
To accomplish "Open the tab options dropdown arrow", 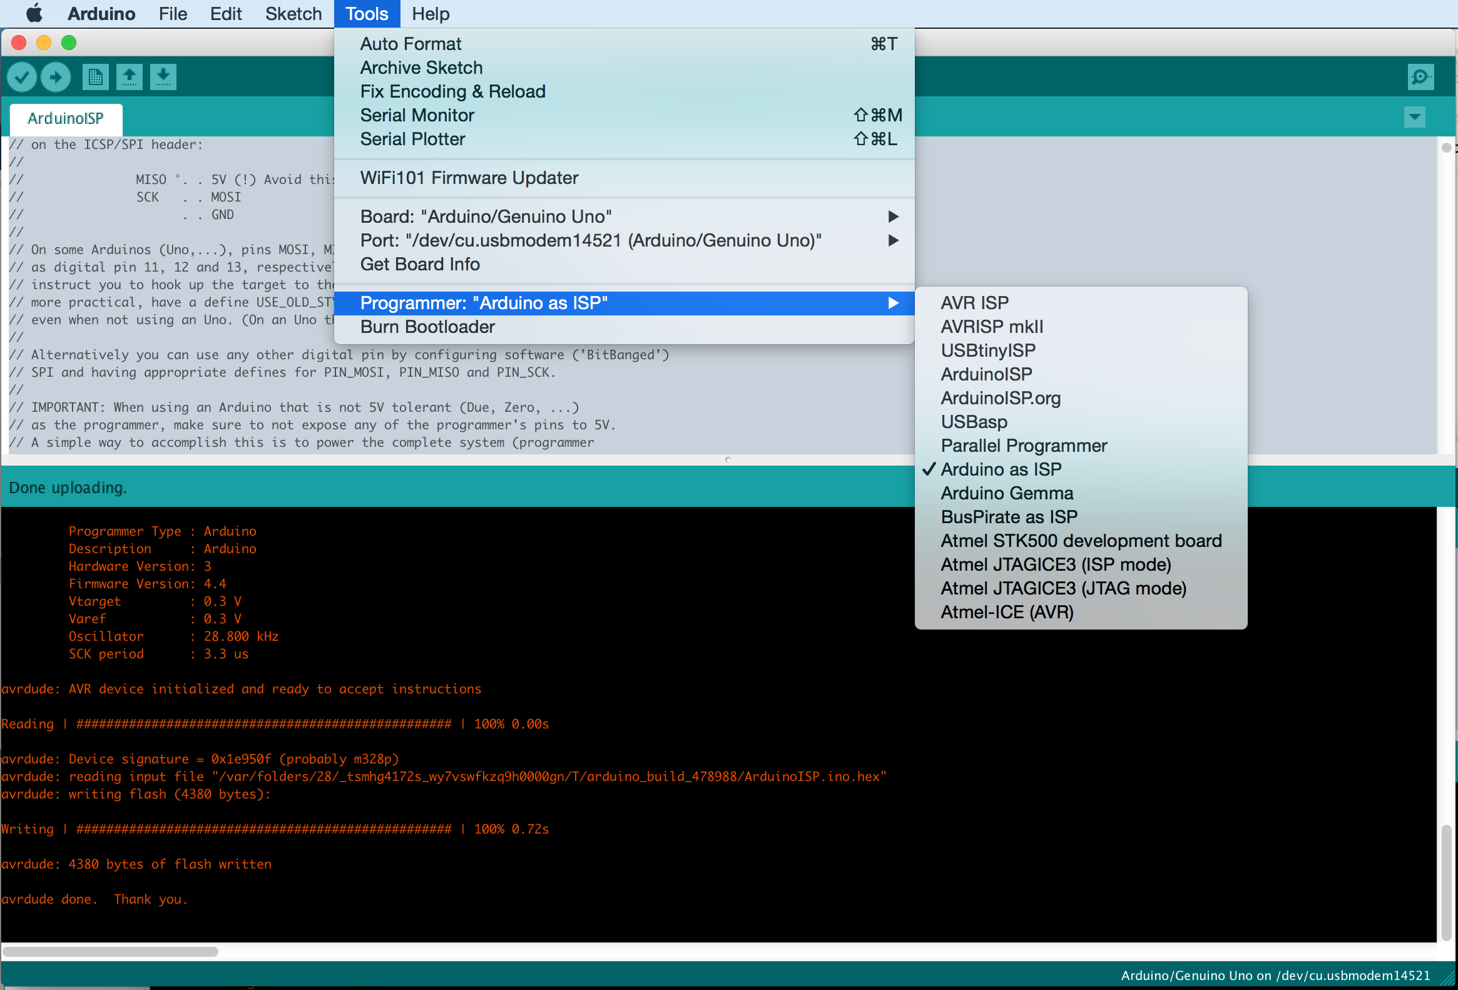I will (1415, 116).
